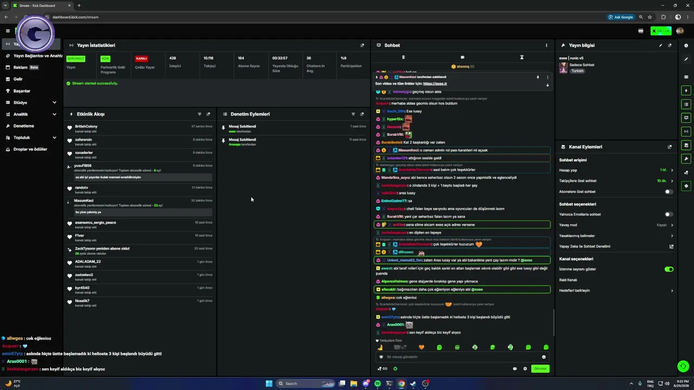Viewport: 694px width, 390px height.
Task: Open chat settings gear icon
Action: point(525,369)
